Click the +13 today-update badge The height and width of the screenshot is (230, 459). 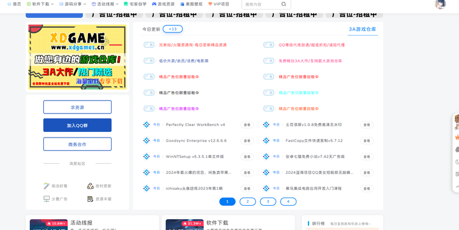click(173, 29)
